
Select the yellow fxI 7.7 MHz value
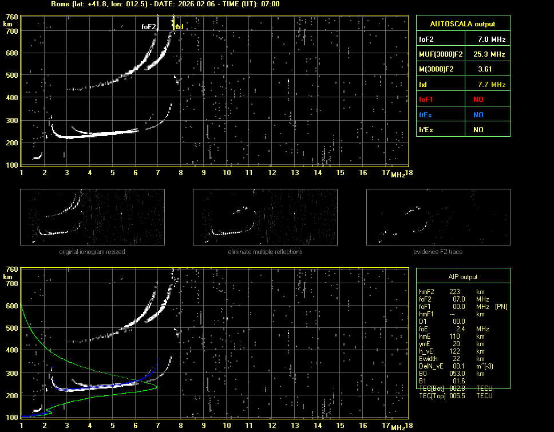coord(491,84)
